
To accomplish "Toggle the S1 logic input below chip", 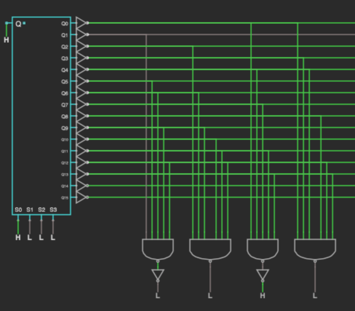I will (30, 237).
